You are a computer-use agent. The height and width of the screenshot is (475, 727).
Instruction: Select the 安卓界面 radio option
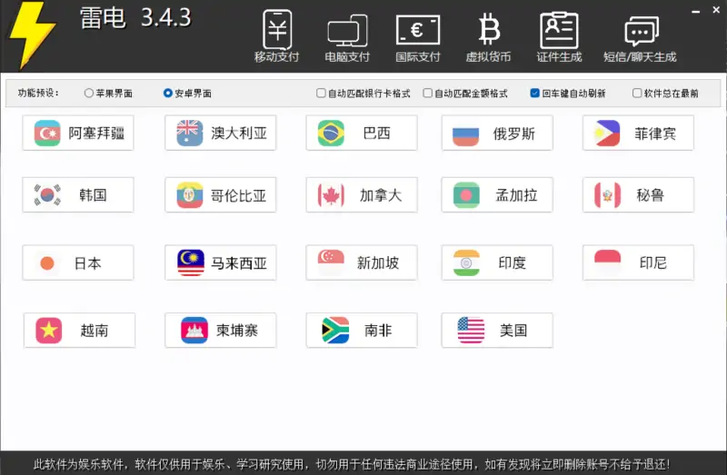click(168, 93)
